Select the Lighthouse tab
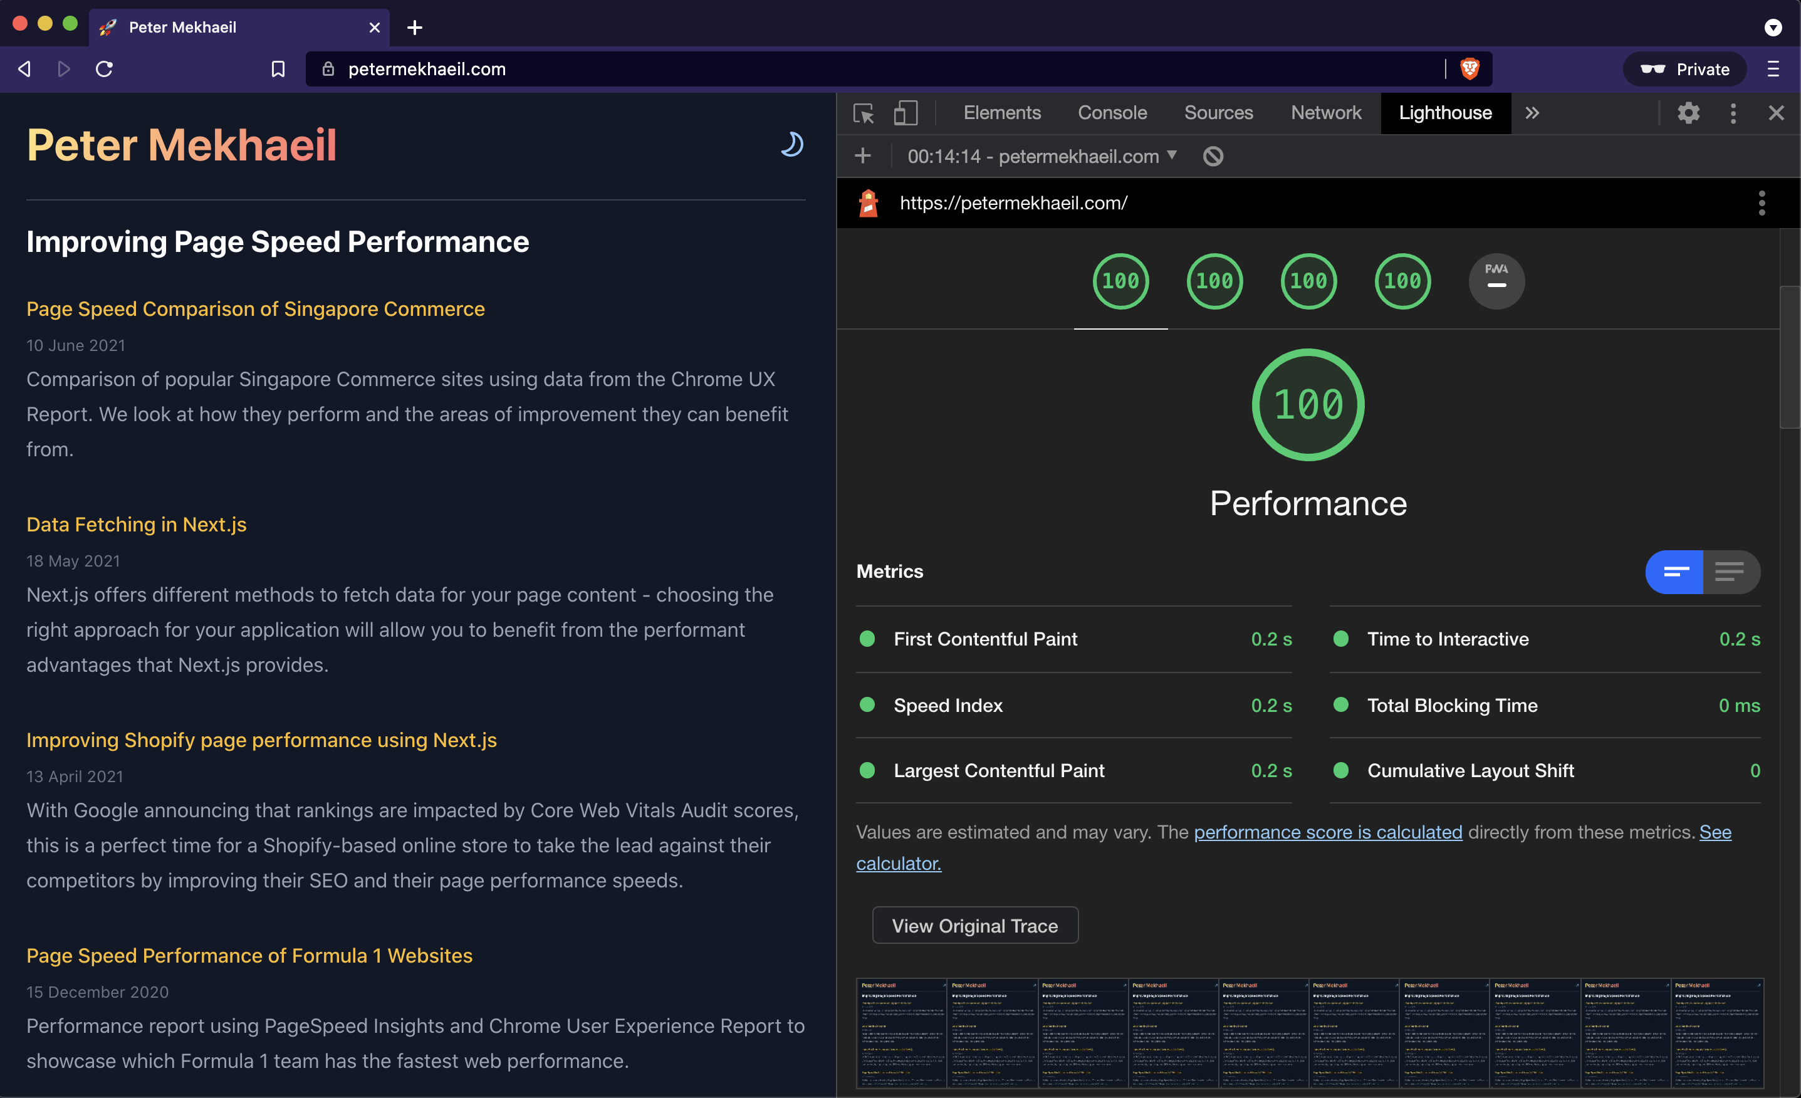The height and width of the screenshot is (1098, 1801). tap(1445, 113)
